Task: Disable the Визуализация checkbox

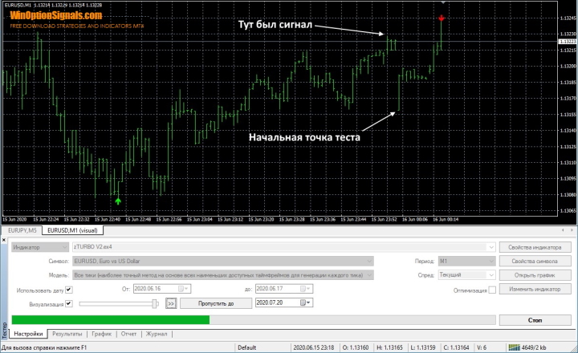Action: [x=68, y=303]
